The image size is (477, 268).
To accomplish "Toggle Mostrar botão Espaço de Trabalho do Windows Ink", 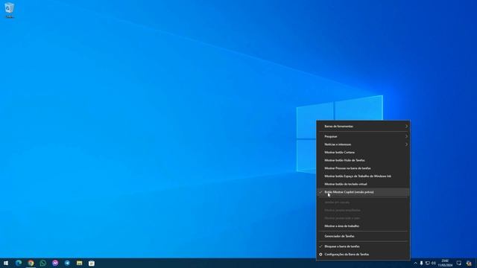I will (x=363, y=176).
